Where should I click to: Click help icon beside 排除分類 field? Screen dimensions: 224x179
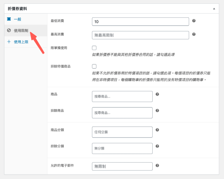pyautogui.click(x=157, y=146)
